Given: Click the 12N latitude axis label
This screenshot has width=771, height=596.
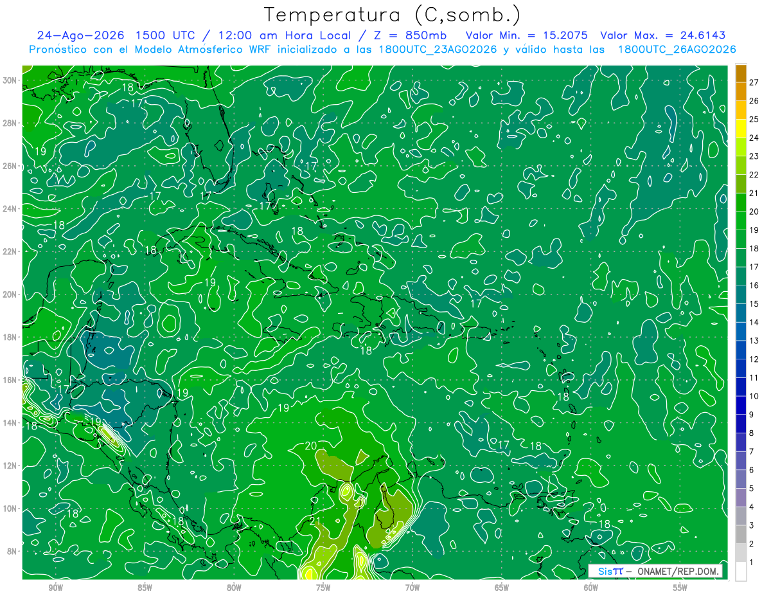Looking at the screenshot, I should coord(11,465).
